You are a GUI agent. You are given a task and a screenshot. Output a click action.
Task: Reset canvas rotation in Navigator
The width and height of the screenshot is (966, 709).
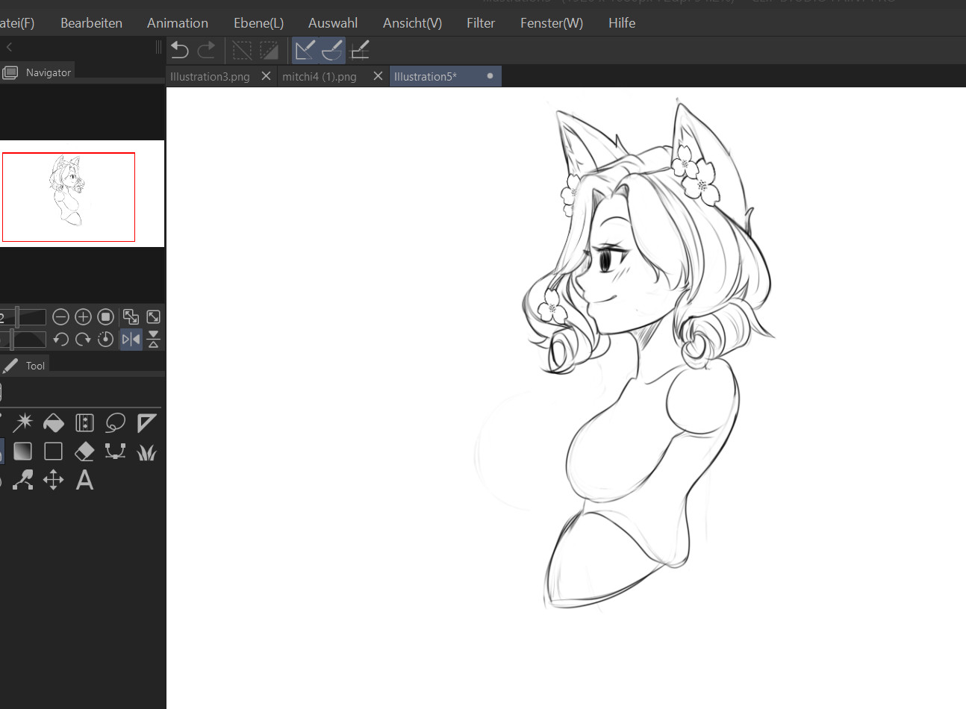(105, 340)
